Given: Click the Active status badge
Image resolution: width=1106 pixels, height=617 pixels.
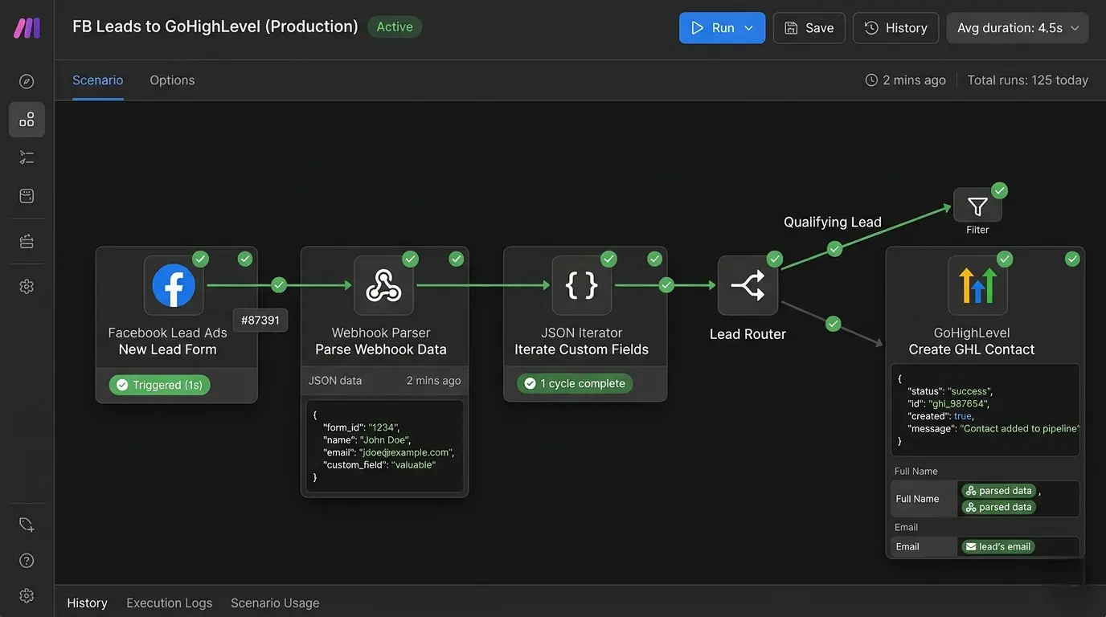Looking at the screenshot, I should 395,27.
